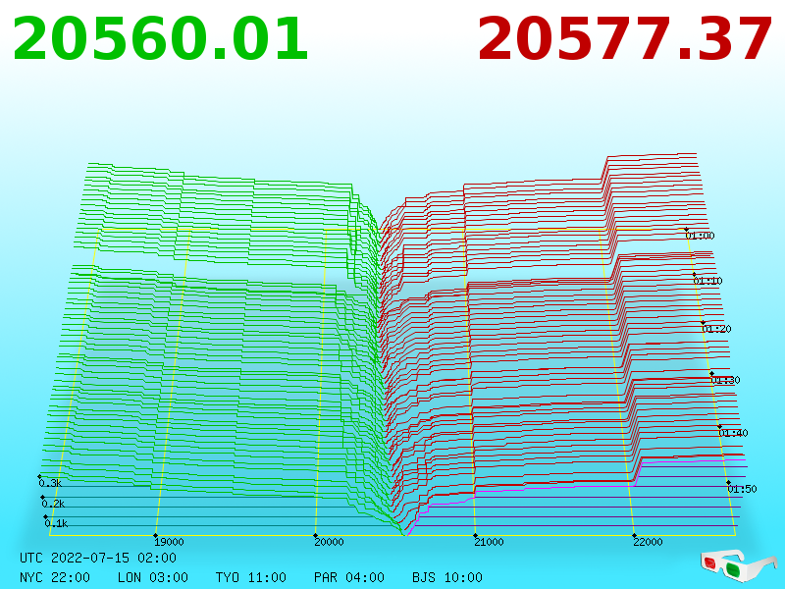The image size is (785, 589).
Task: Click the 01:00 time axis marker
Action: pos(700,236)
